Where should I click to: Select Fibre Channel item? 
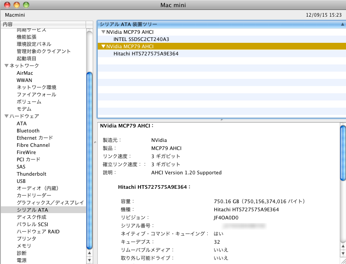[33, 145]
